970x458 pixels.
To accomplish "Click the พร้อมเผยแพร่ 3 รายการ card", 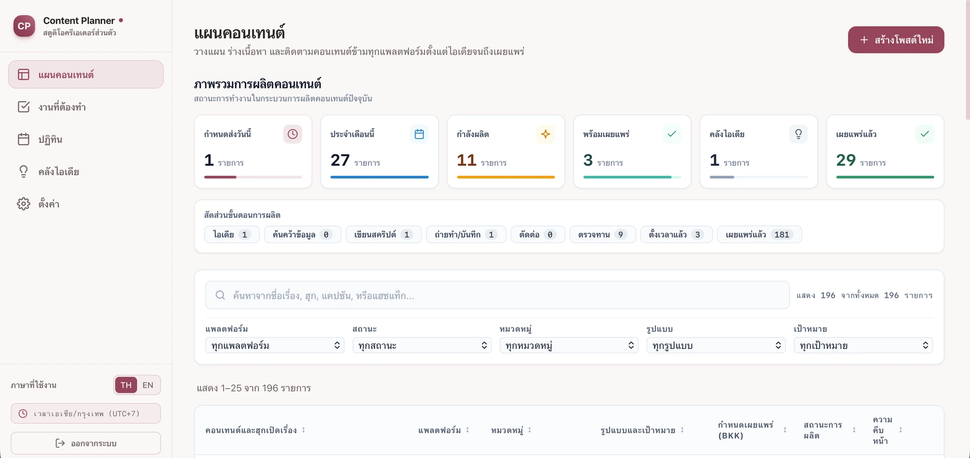I will 633,152.
